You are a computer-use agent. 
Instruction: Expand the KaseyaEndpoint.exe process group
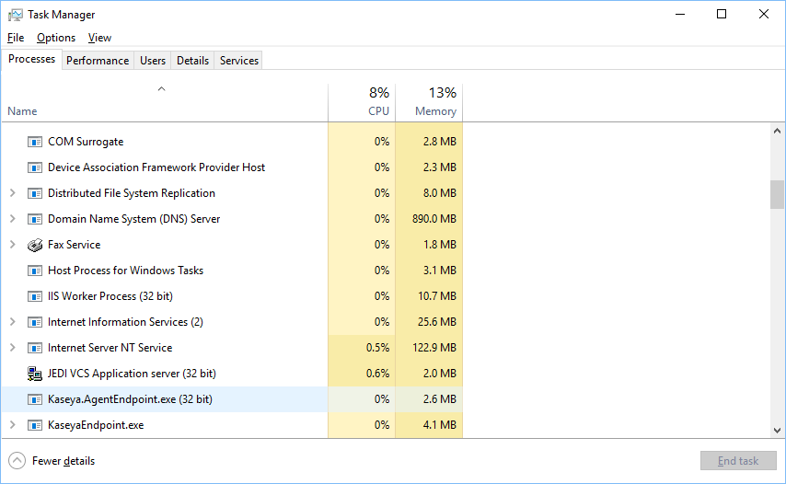[x=12, y=425]
